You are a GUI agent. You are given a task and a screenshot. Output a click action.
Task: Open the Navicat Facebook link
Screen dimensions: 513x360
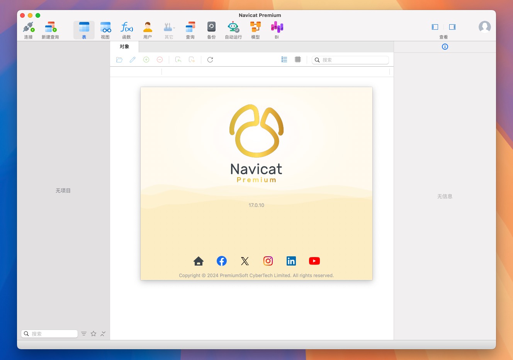tap(222, 261)
